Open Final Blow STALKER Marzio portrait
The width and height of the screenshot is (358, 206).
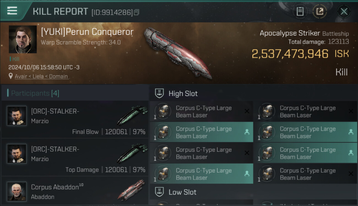(x=17, y=116)
